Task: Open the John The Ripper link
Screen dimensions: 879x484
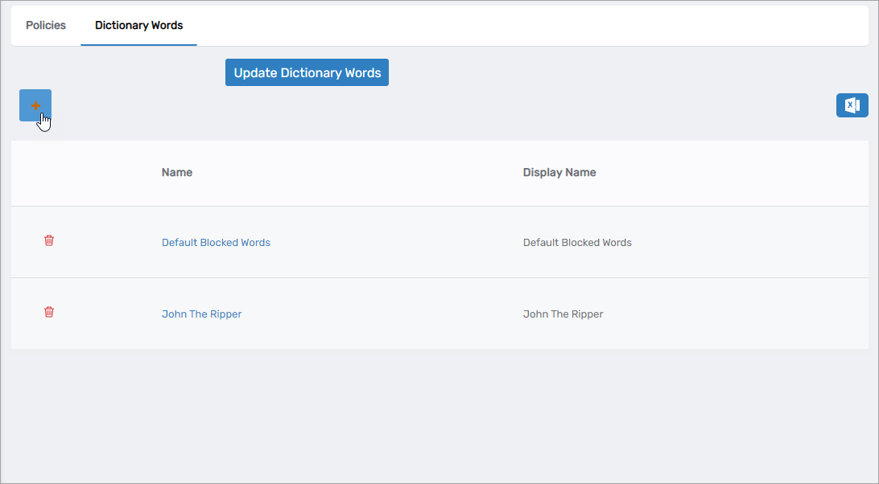Action: point(201,314)
